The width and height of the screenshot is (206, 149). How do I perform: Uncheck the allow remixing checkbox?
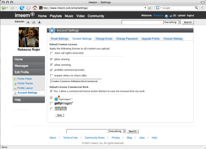(51, 65)
